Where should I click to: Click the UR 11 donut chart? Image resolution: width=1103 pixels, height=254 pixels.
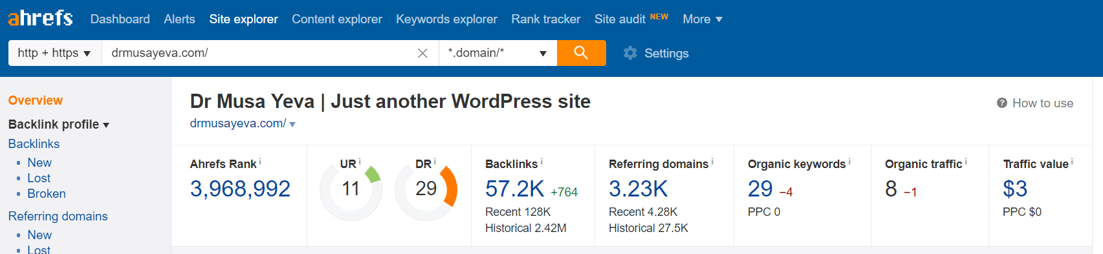click(x=351, y=189)
